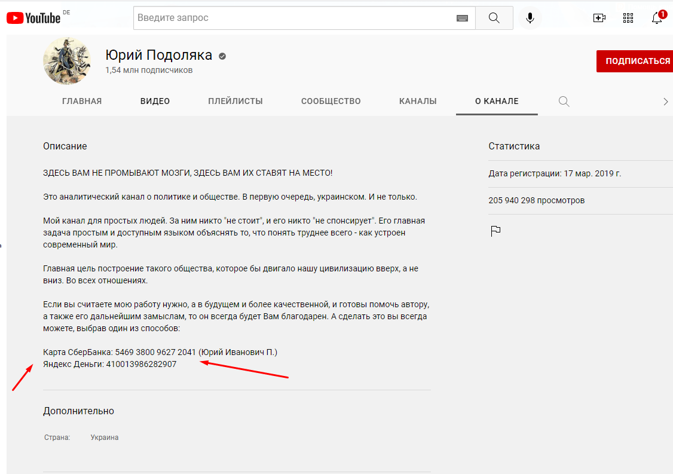Click the Страна label
Screen dimensions: 673x474
point(57,438)
